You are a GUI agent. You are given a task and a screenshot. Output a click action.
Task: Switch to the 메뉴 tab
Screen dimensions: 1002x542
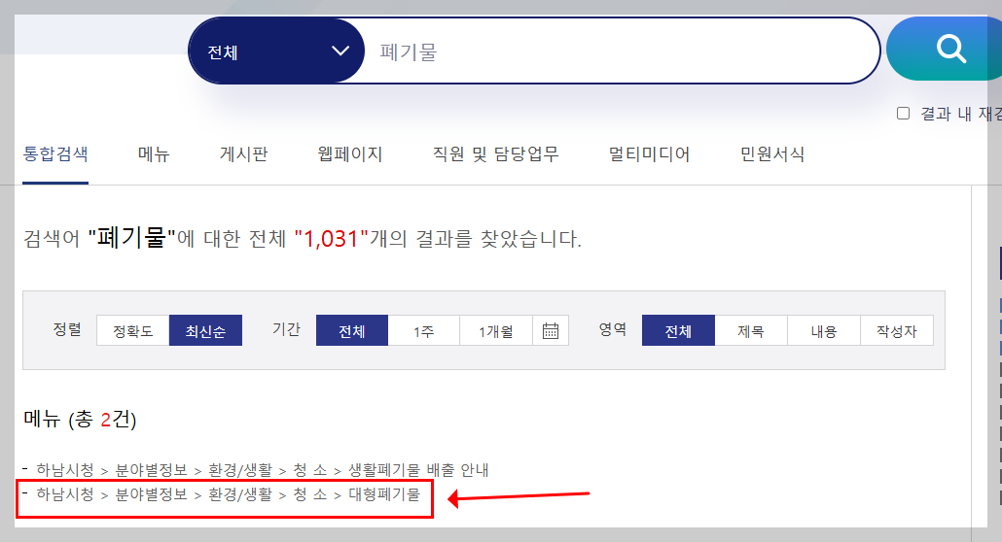click(154, 153)
